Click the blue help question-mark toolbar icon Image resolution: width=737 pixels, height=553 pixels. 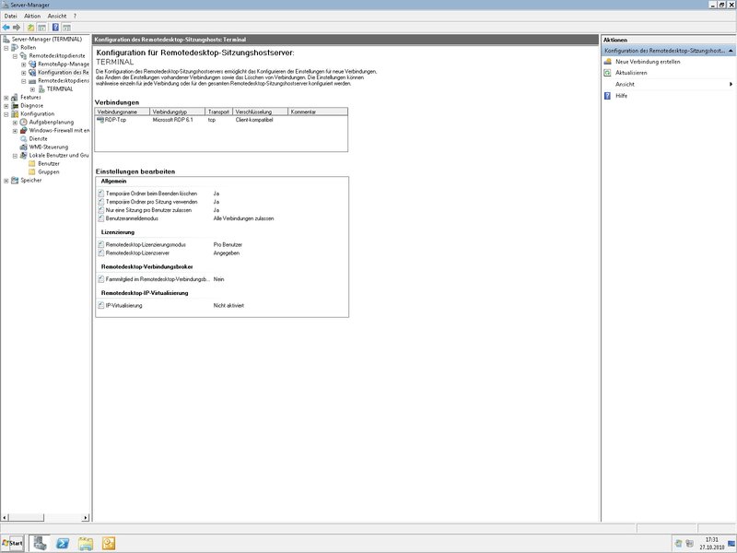point(55,28)
